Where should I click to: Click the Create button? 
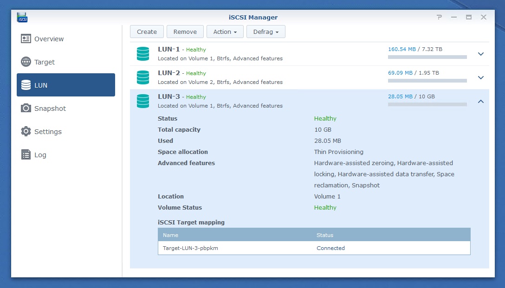tap(147, 32)
